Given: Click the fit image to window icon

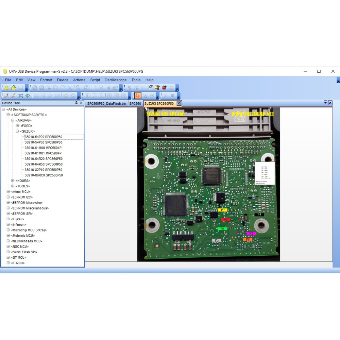Looking at the screenshot, I should point(21,96).
